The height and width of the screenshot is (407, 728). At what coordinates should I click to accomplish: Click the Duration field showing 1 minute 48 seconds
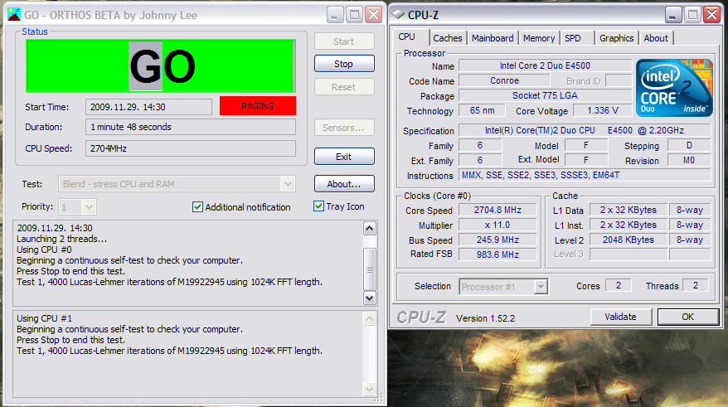tap(191, 127)
